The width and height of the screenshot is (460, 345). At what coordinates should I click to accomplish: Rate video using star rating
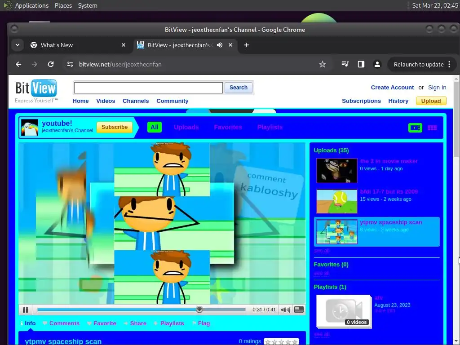(x=281, y=342)
